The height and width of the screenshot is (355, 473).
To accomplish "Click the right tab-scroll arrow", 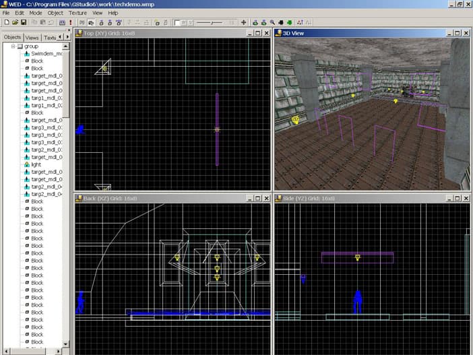I will pyautogui.click(x=67, y=37).
